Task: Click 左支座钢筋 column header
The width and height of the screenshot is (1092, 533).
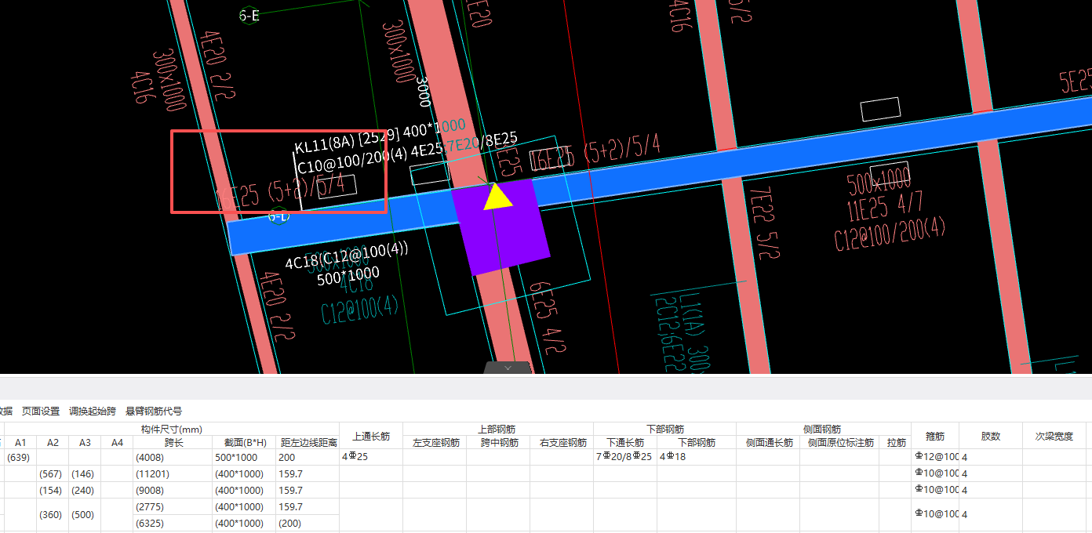Action: [x=435, y=443]
